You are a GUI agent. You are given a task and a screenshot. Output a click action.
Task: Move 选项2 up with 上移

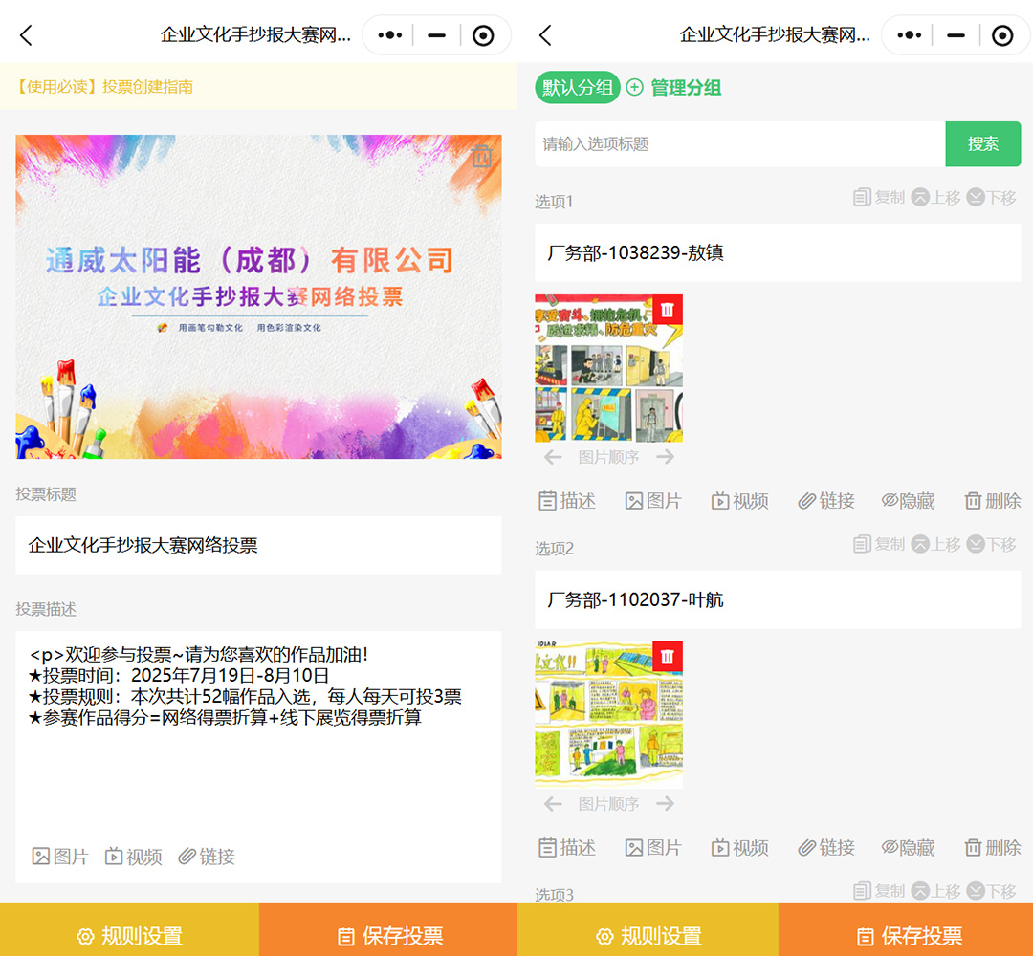pos(935,545)
